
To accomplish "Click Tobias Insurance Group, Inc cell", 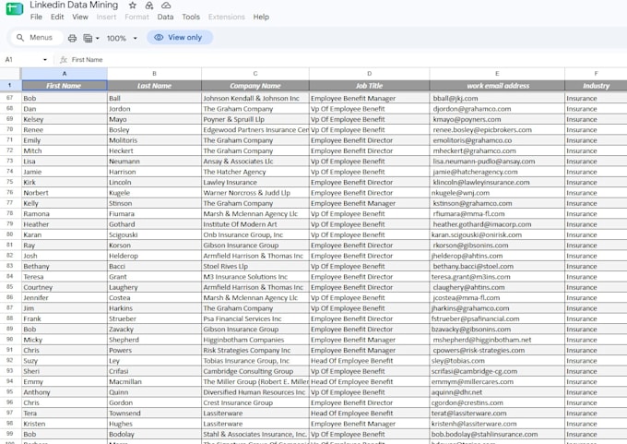I will click(x=255, y=361).
